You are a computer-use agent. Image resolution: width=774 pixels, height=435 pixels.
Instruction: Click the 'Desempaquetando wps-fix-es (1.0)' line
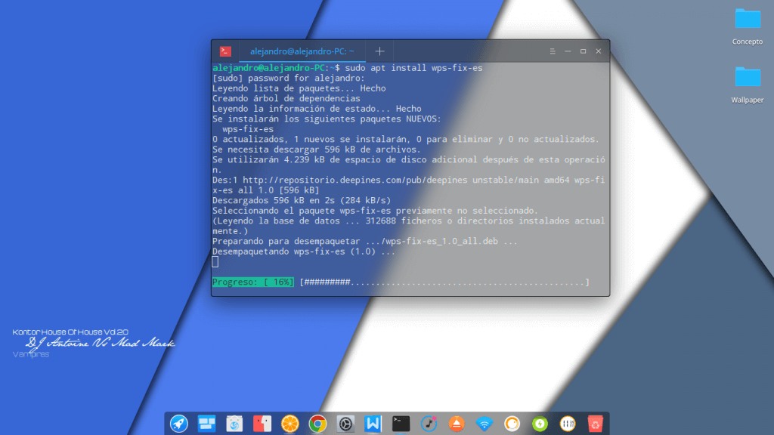coord(304,251)
